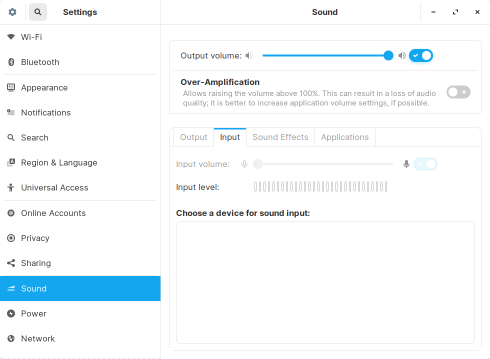Toggle the output volume switch off
Viewport: 490px width, 359px height.
[x=421, y=55]
